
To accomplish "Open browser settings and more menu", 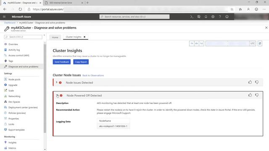I will click(264, 9).
